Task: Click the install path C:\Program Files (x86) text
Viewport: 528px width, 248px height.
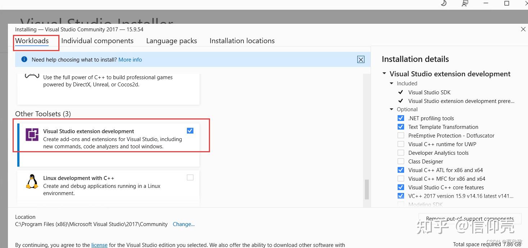Action: [91, 224]
